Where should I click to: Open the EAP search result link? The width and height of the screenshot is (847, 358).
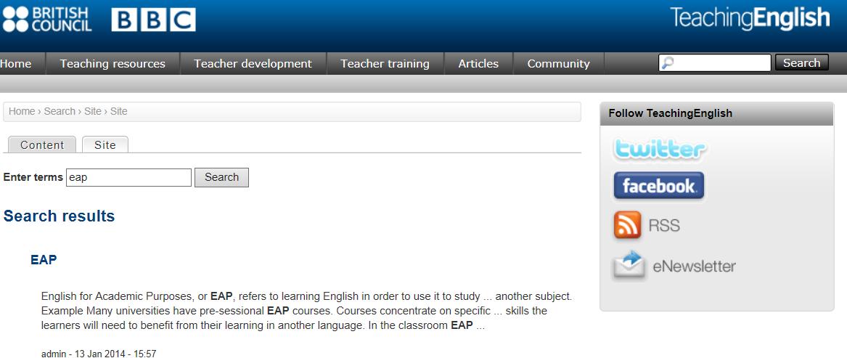(44, 260)
